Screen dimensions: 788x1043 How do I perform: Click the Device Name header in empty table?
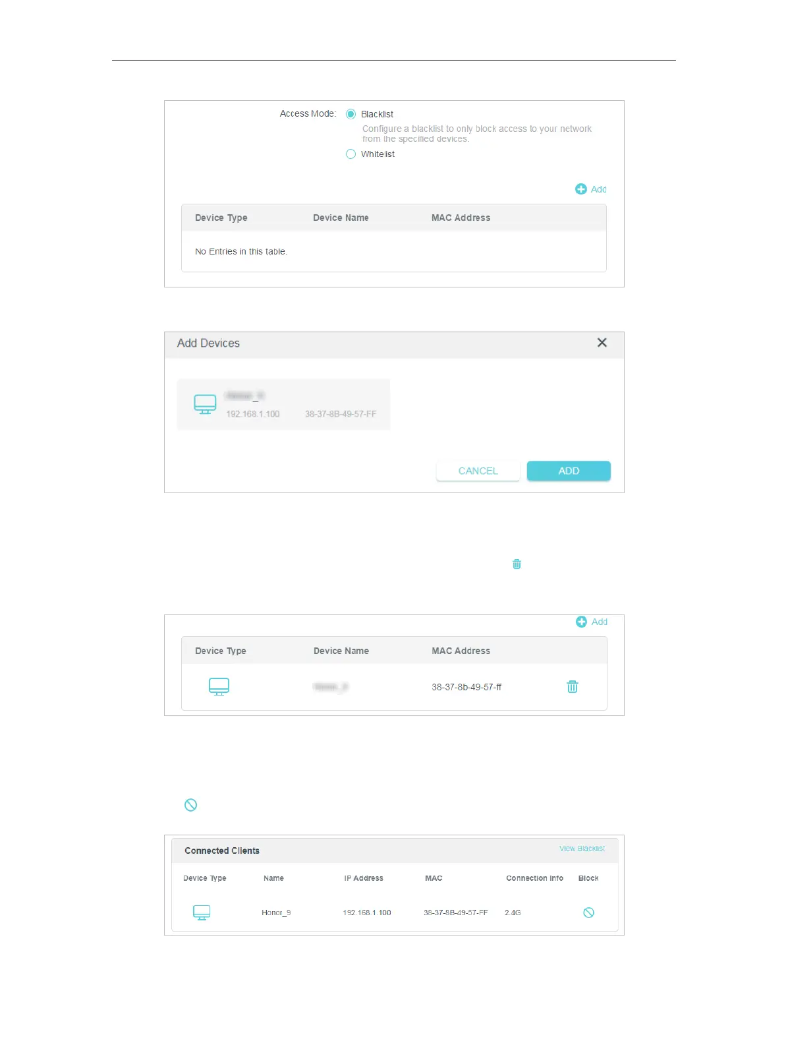tap(341, 218)
